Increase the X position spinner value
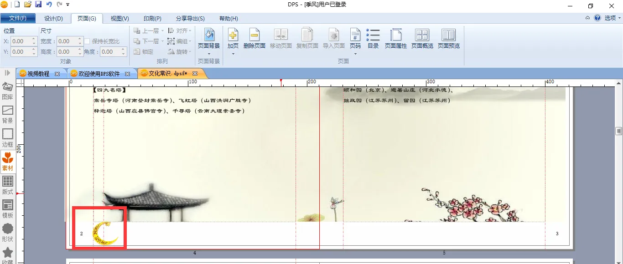623x264 pixels. (x=34, y=39)
